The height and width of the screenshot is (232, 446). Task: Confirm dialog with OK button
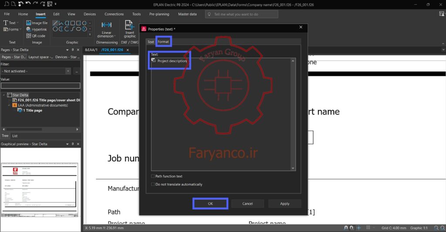point(210,204)
